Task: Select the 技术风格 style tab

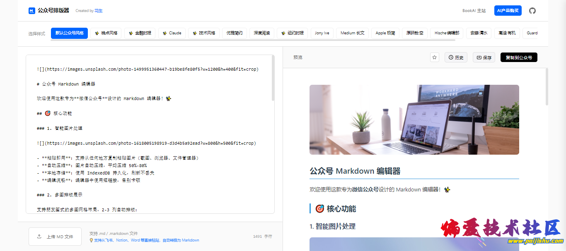Action: tap(204, 33)
